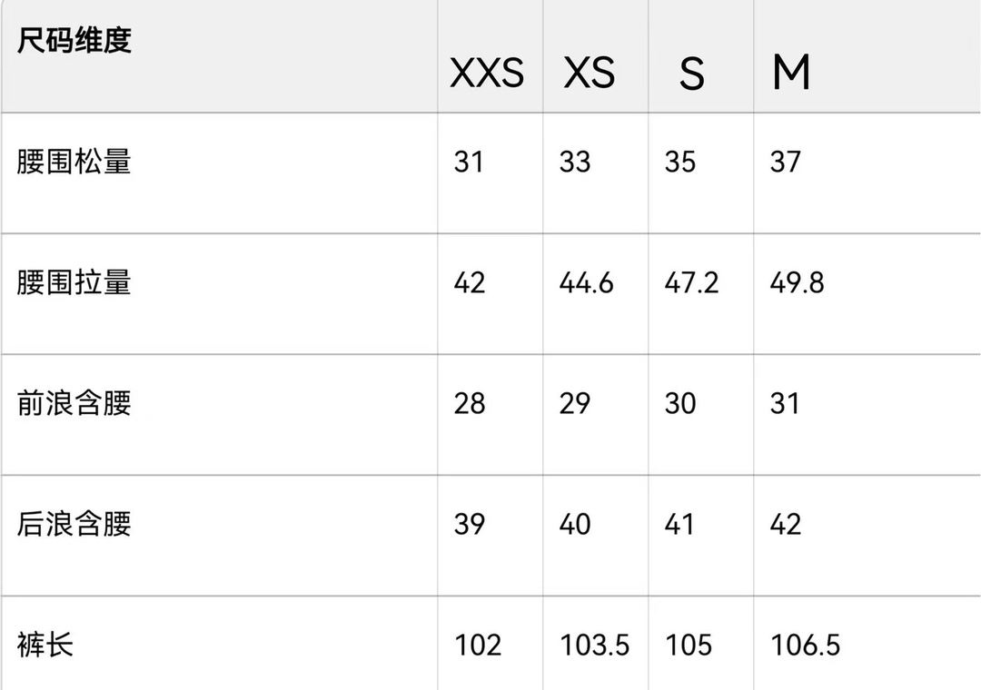981x690 pixels.
Task: Click the 后浪含腰 row label
Action: pyautogui.click(x=74, y=524)
